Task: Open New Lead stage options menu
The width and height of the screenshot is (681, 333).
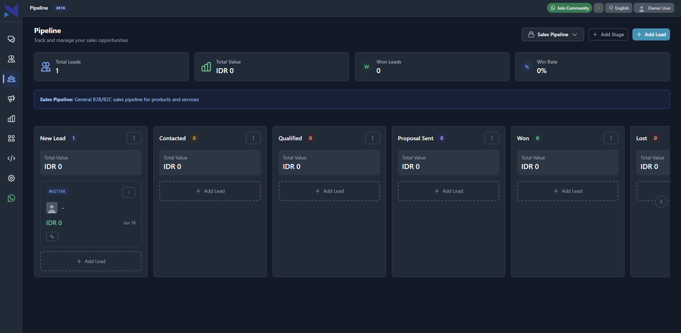Action: pos(134,138)
